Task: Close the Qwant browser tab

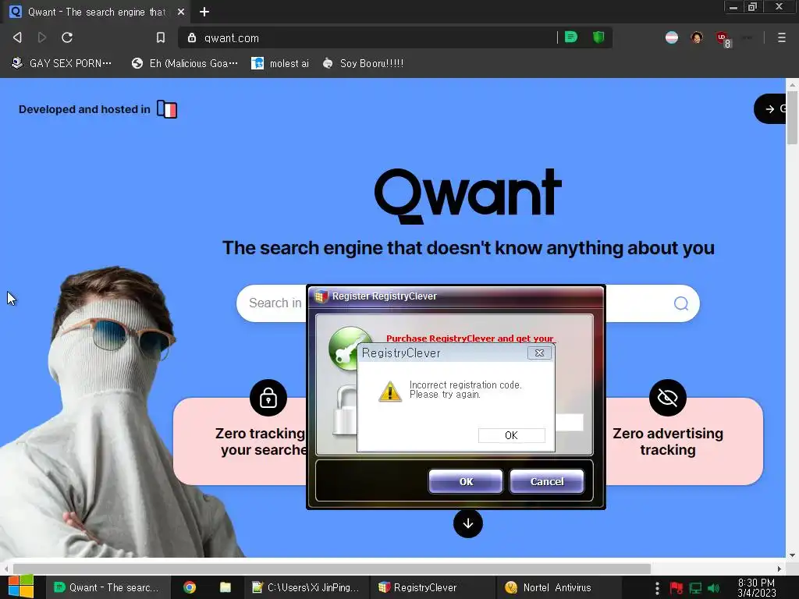Action: (181, 12)
